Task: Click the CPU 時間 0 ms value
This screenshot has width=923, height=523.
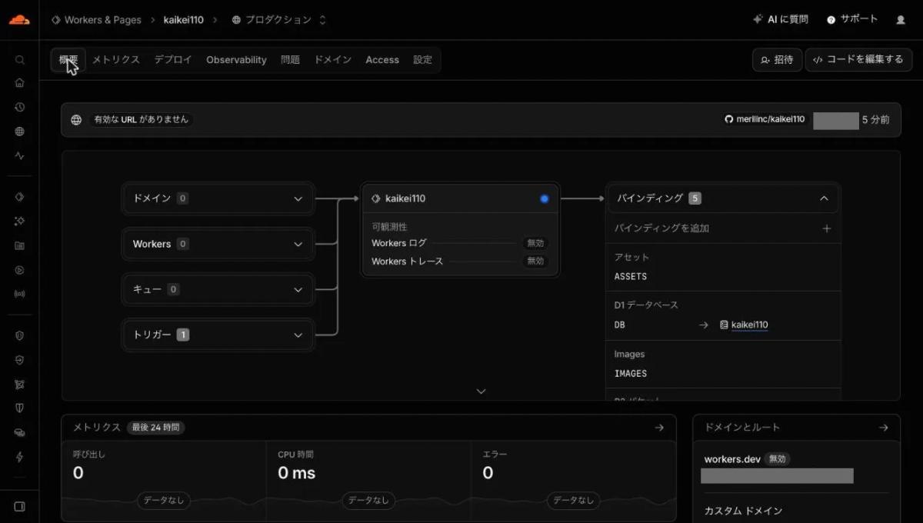Action: pos(296,473)
